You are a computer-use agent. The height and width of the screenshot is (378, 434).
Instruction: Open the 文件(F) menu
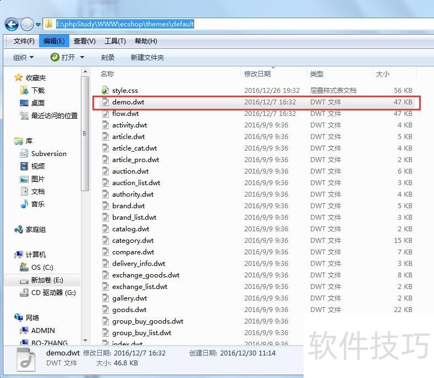click(x=24, y=41)
